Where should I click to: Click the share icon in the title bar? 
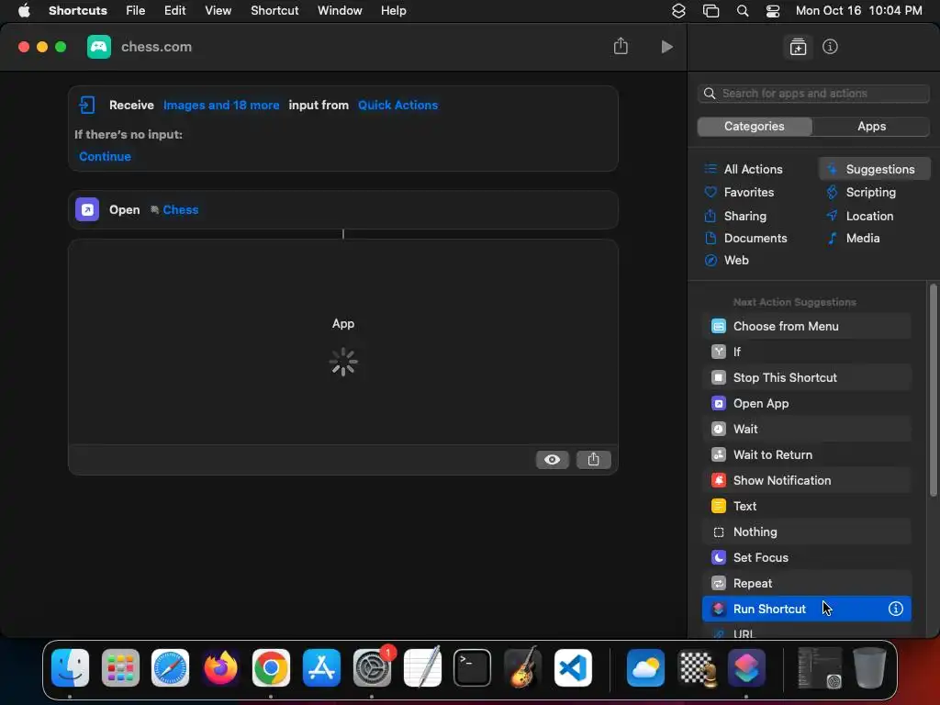621,46
